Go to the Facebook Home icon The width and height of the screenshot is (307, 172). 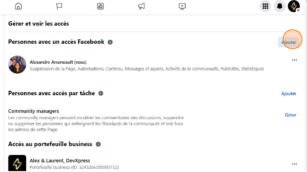(19, 6)
